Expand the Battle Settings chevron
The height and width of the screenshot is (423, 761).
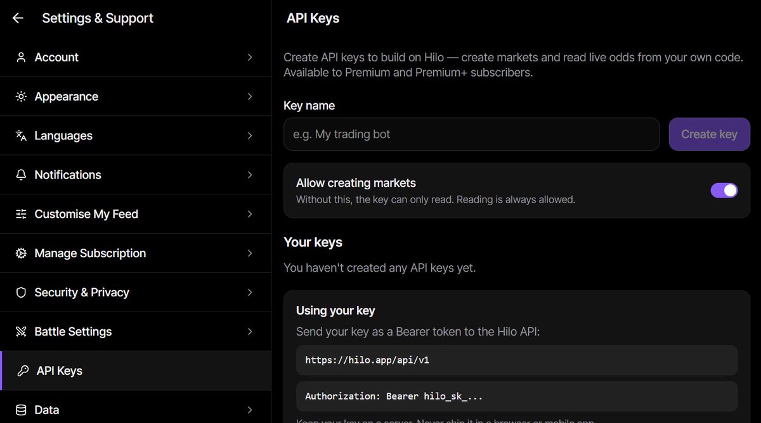250,332
